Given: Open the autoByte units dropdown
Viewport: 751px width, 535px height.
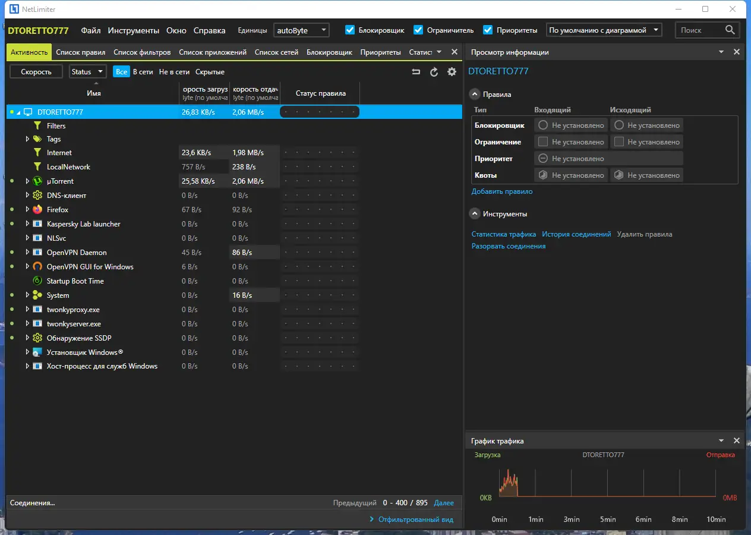Looking at the screenshot, I should [x=301, y=30].
